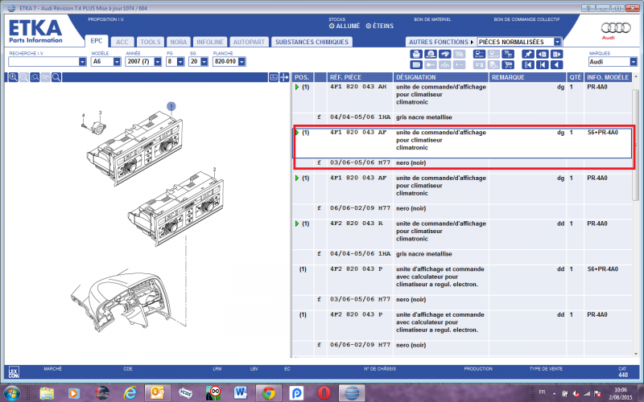Click the single-bar back arrow icon

coord(543,65)
